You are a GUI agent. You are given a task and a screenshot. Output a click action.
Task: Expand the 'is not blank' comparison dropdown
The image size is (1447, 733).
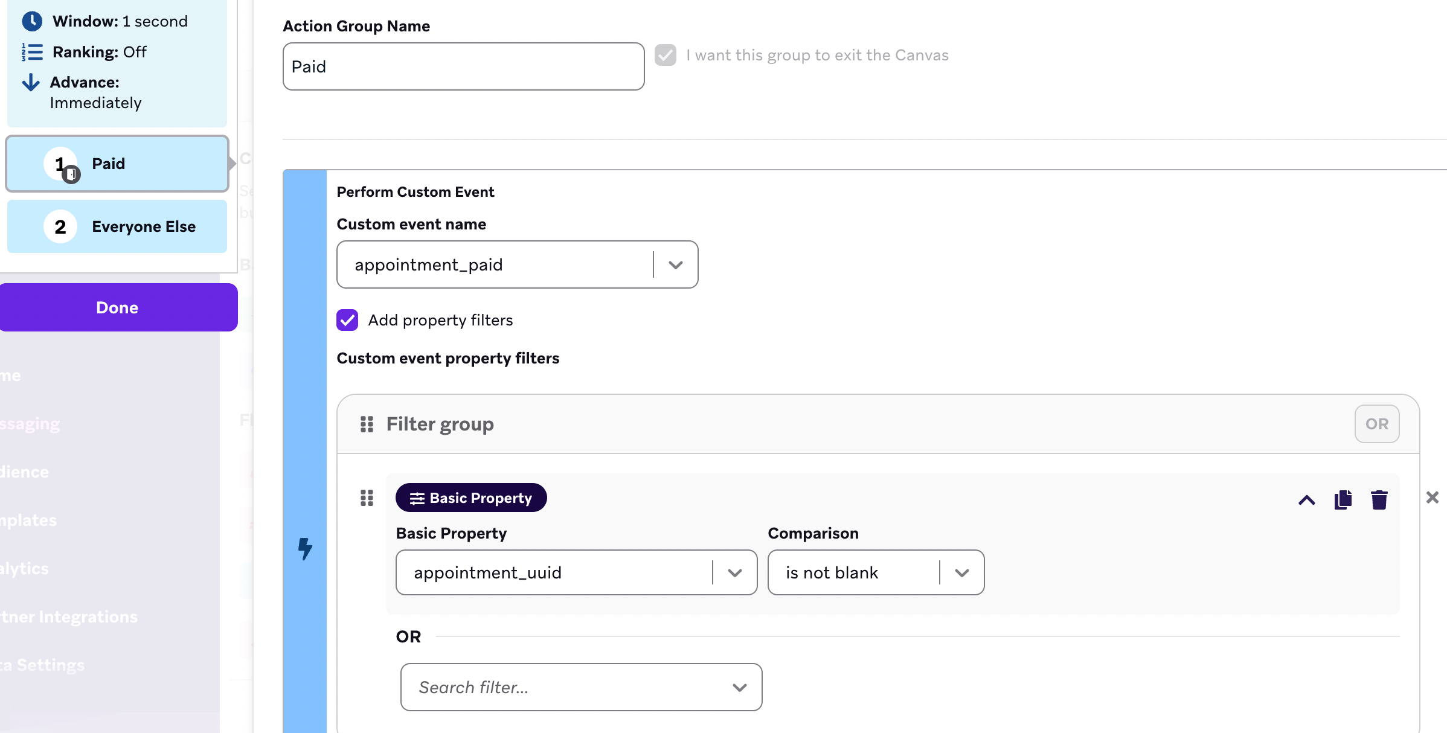click(961, 573)
